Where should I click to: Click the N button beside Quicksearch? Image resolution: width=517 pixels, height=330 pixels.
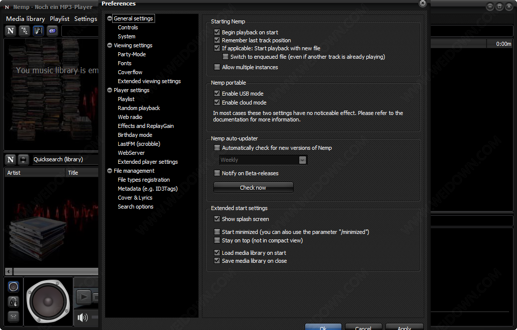click(10, 159)
